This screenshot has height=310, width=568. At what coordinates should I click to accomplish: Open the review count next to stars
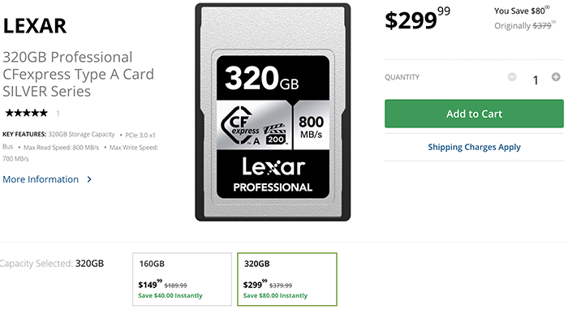click(58, 114)
